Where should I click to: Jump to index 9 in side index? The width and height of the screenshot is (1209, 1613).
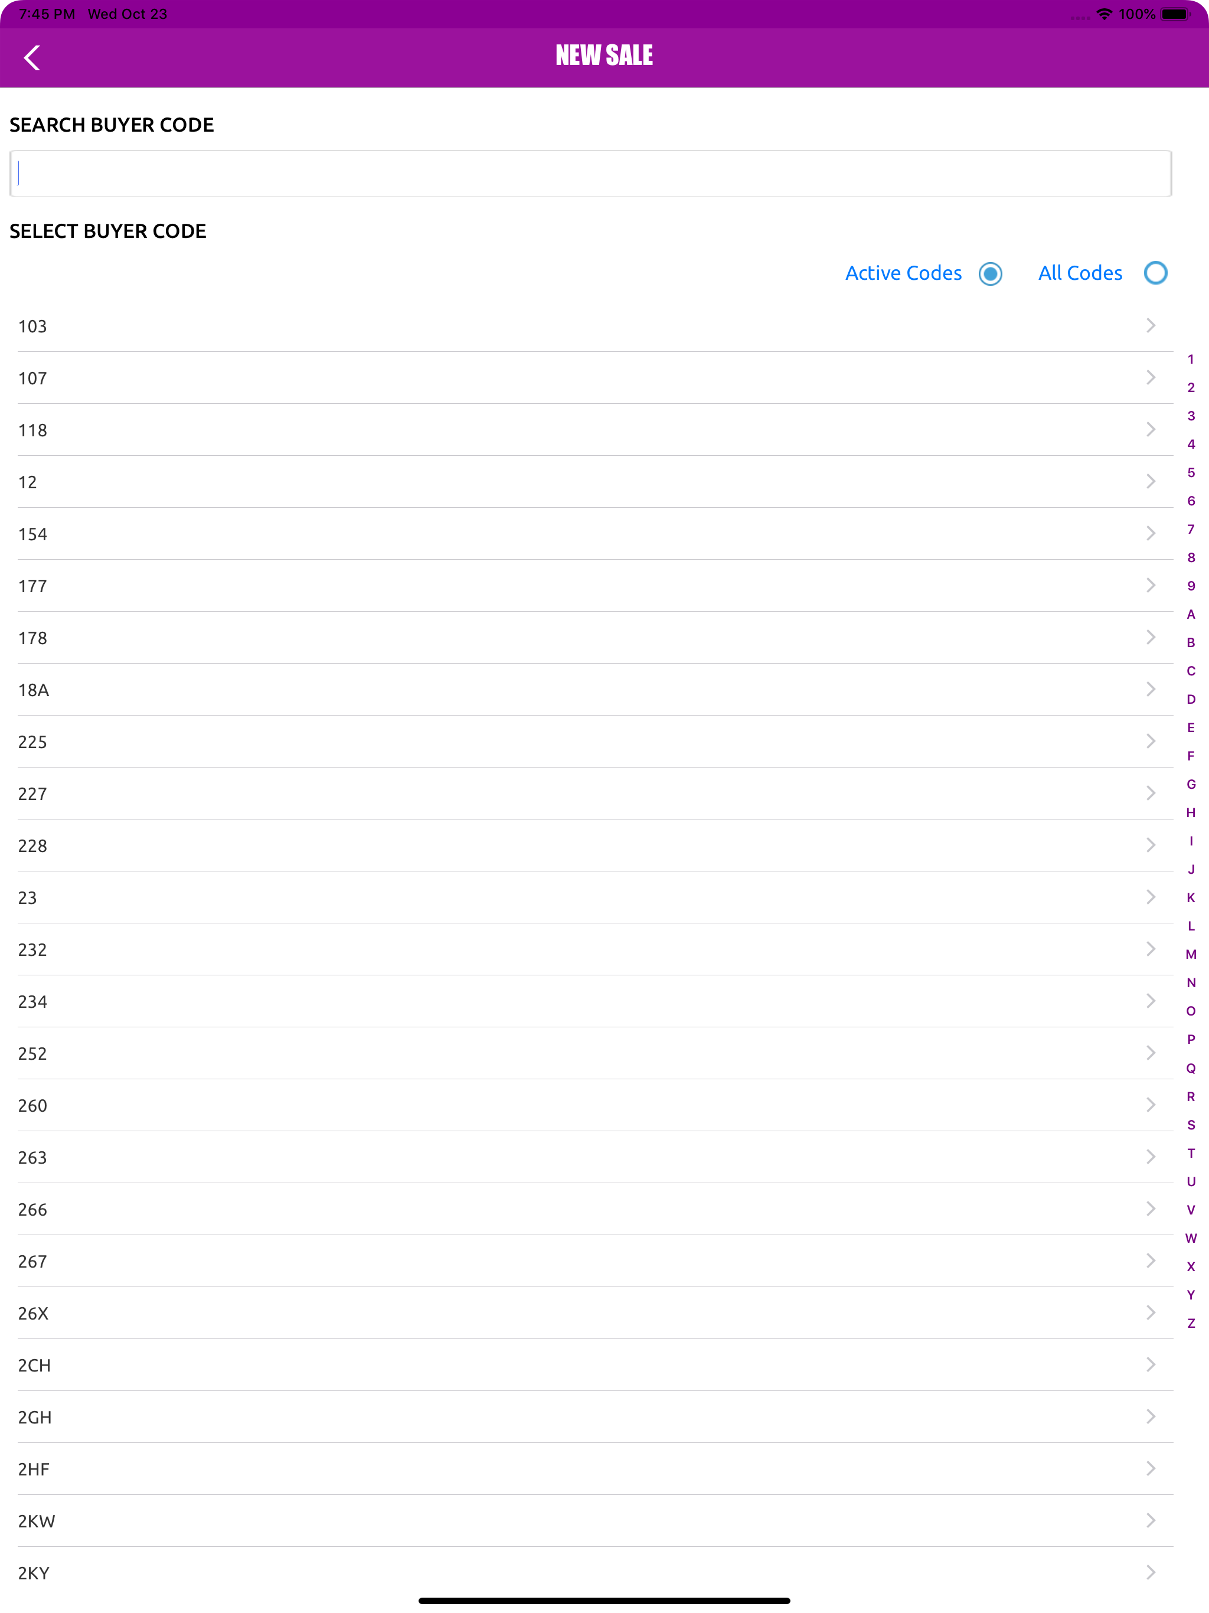[1191, 586]
